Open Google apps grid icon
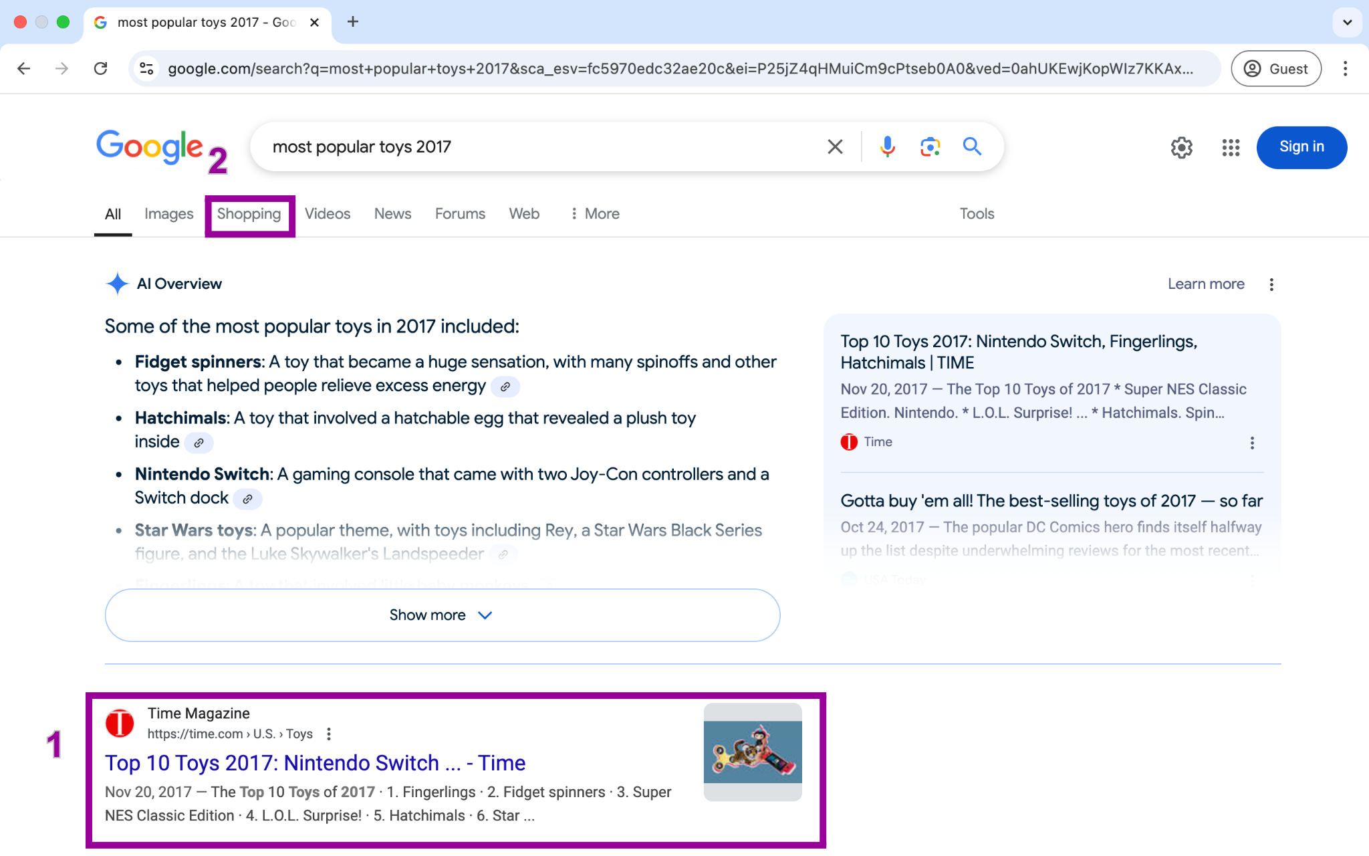Viewport: 1369px width, 856px height. point(1231,147)
